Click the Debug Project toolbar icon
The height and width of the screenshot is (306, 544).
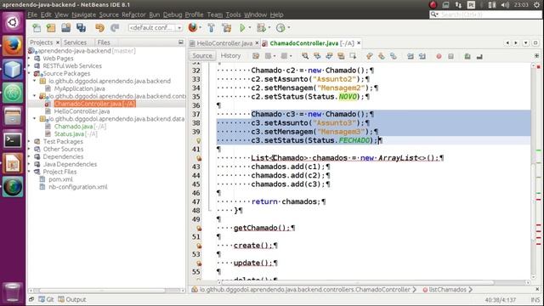pos(261,28)
